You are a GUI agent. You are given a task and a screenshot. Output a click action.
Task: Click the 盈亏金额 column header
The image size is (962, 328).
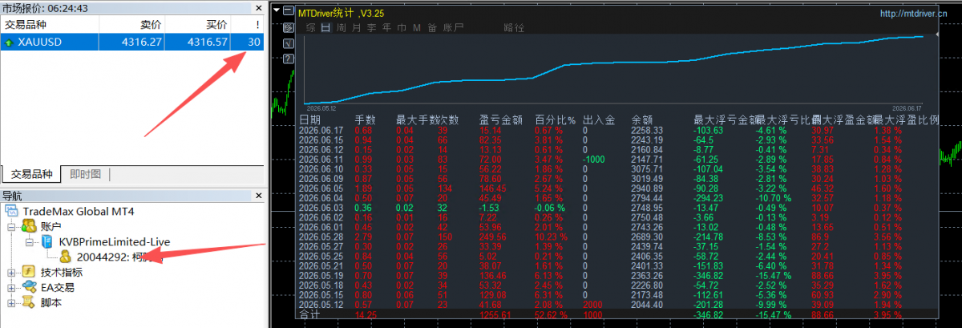[501, 120]
